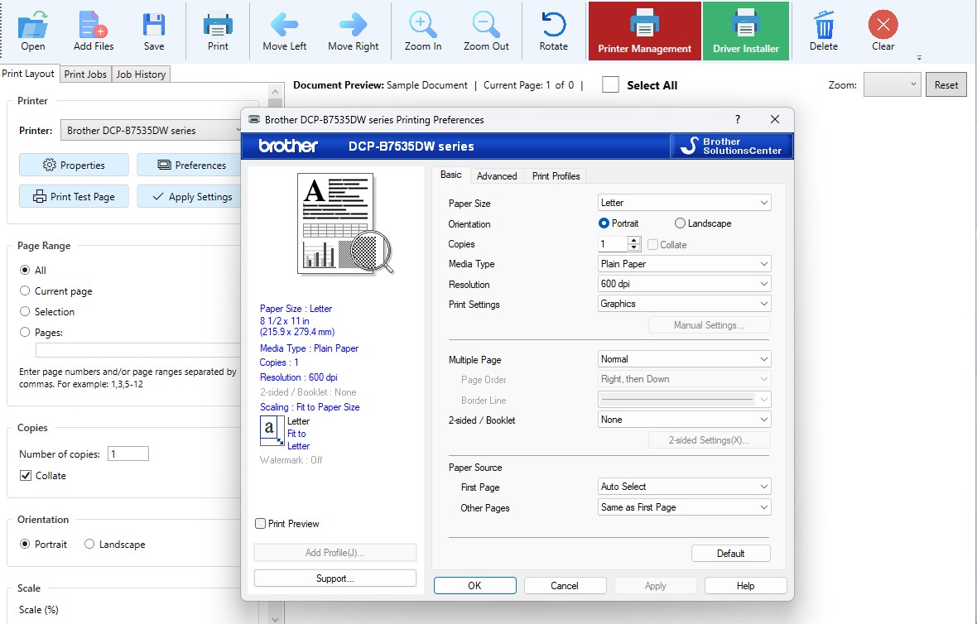Select the Zoom In icon

(422, 31)
